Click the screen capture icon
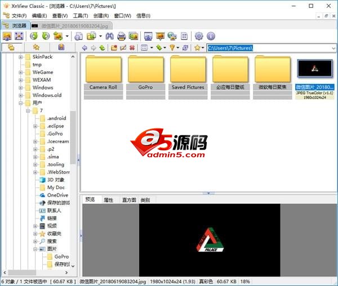The width and height of the screenshot is (338, 286). tap(148, 36)
